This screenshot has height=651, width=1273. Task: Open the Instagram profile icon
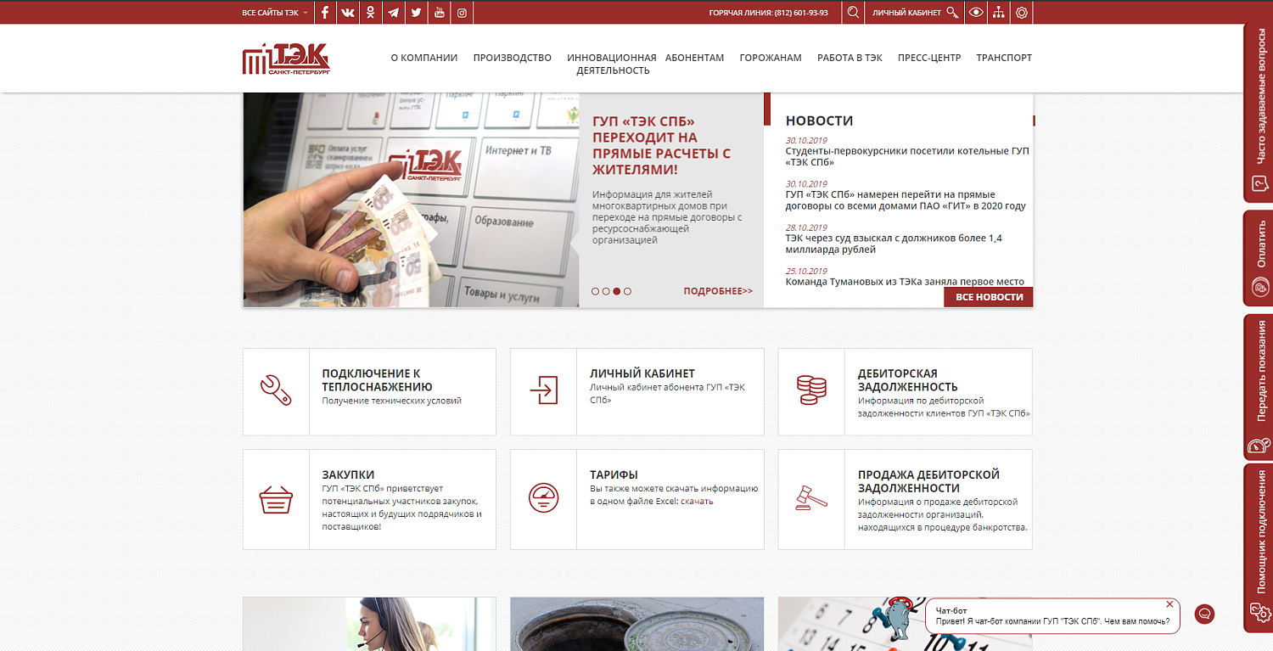[462, 13]
